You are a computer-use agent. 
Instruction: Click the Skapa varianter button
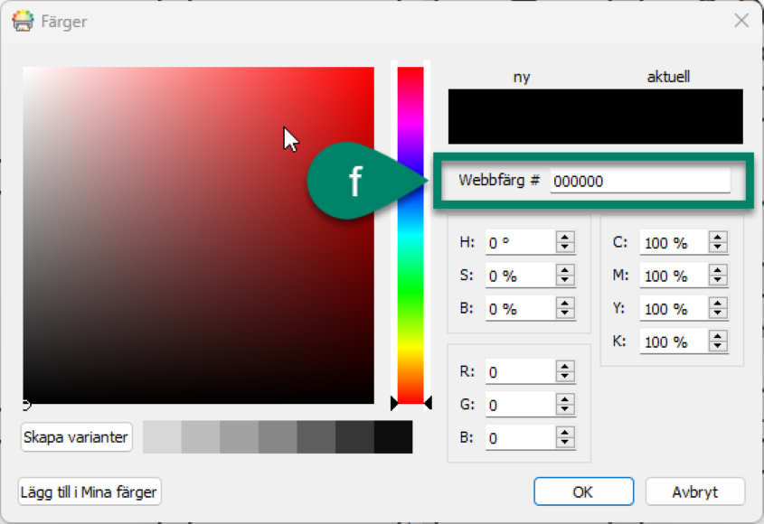tap(77, 437)
